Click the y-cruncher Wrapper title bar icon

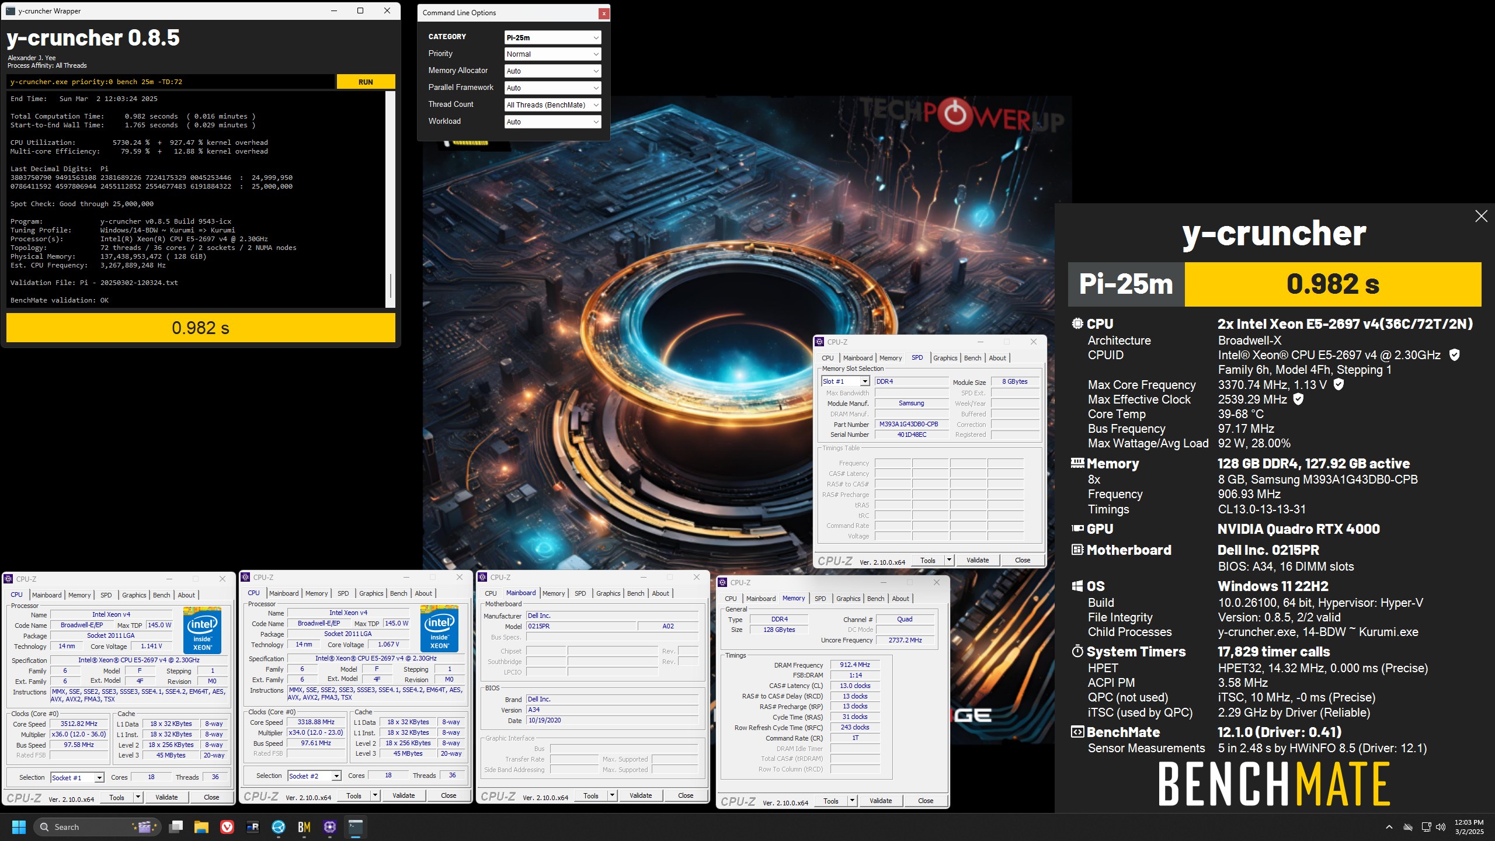11,11
